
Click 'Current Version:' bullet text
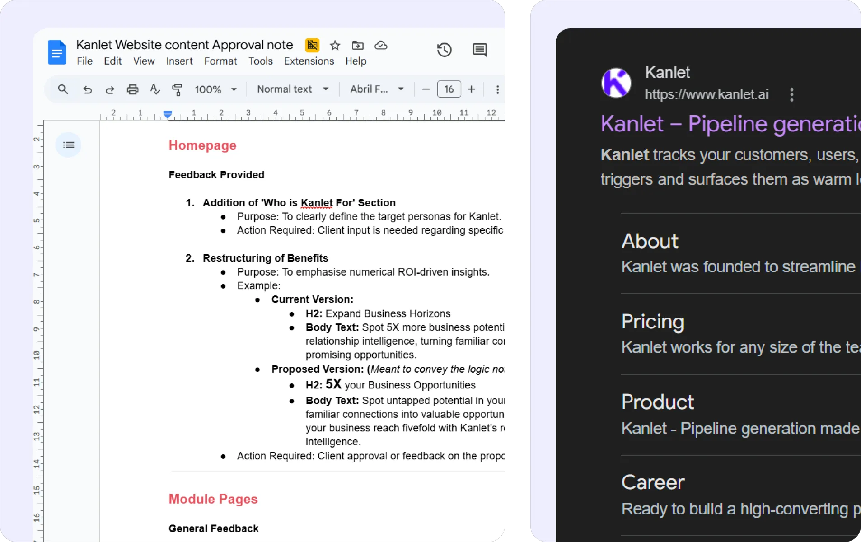tap(312, 299)
